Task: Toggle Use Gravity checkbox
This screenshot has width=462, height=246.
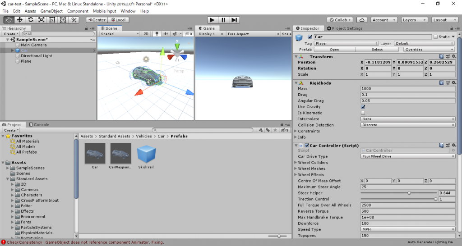Action: 363,107
